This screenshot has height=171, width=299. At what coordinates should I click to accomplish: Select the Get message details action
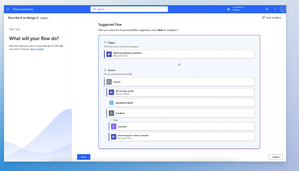pyautogui.click(x=180, y=92)
